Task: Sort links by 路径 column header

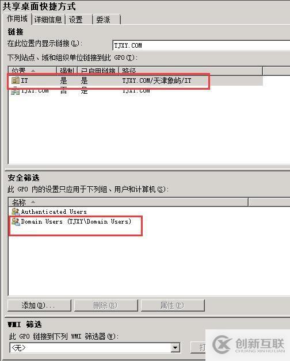Action: click(190, 71)
